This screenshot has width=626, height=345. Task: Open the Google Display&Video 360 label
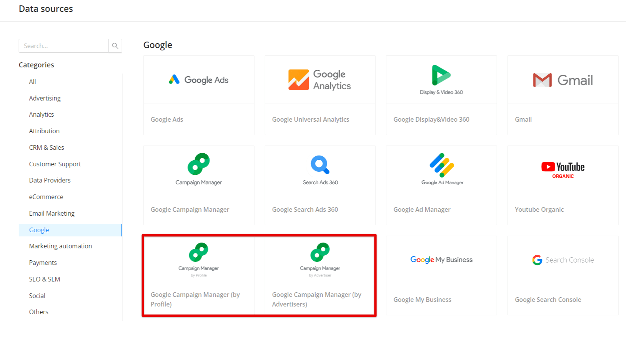pos(431,119)
